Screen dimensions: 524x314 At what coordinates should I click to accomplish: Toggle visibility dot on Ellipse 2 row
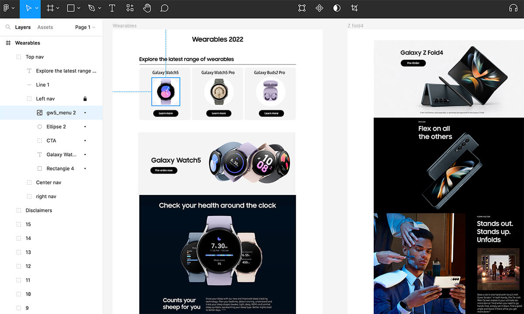tap(85, 126)
